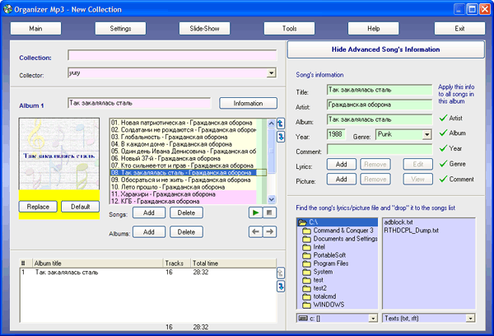Open the Slide-Show menu

coord(204,28)
